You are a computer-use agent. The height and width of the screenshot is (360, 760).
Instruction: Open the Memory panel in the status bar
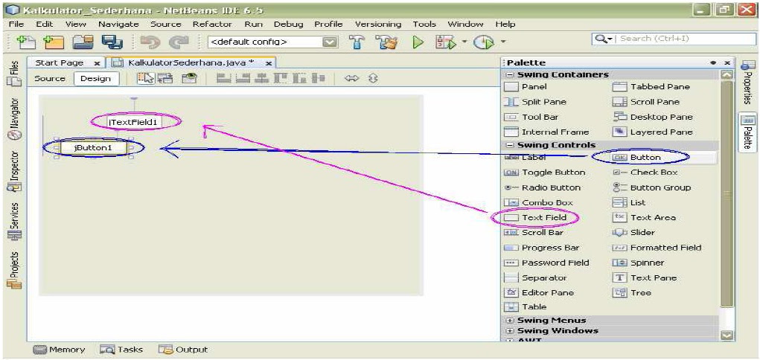tap(60, 350)
